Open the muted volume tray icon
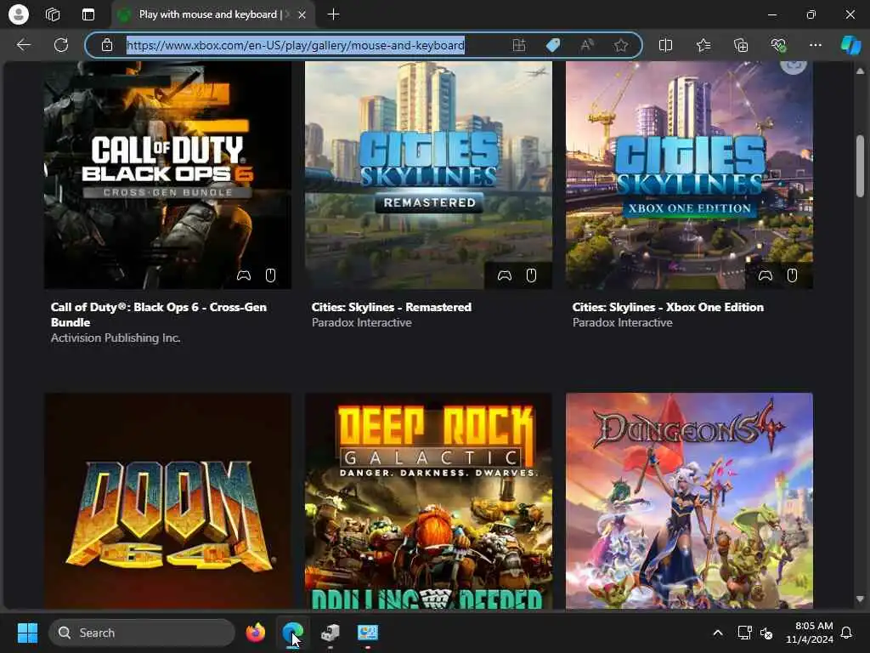Screen dimensions: 870x653 tap(766, 633)
